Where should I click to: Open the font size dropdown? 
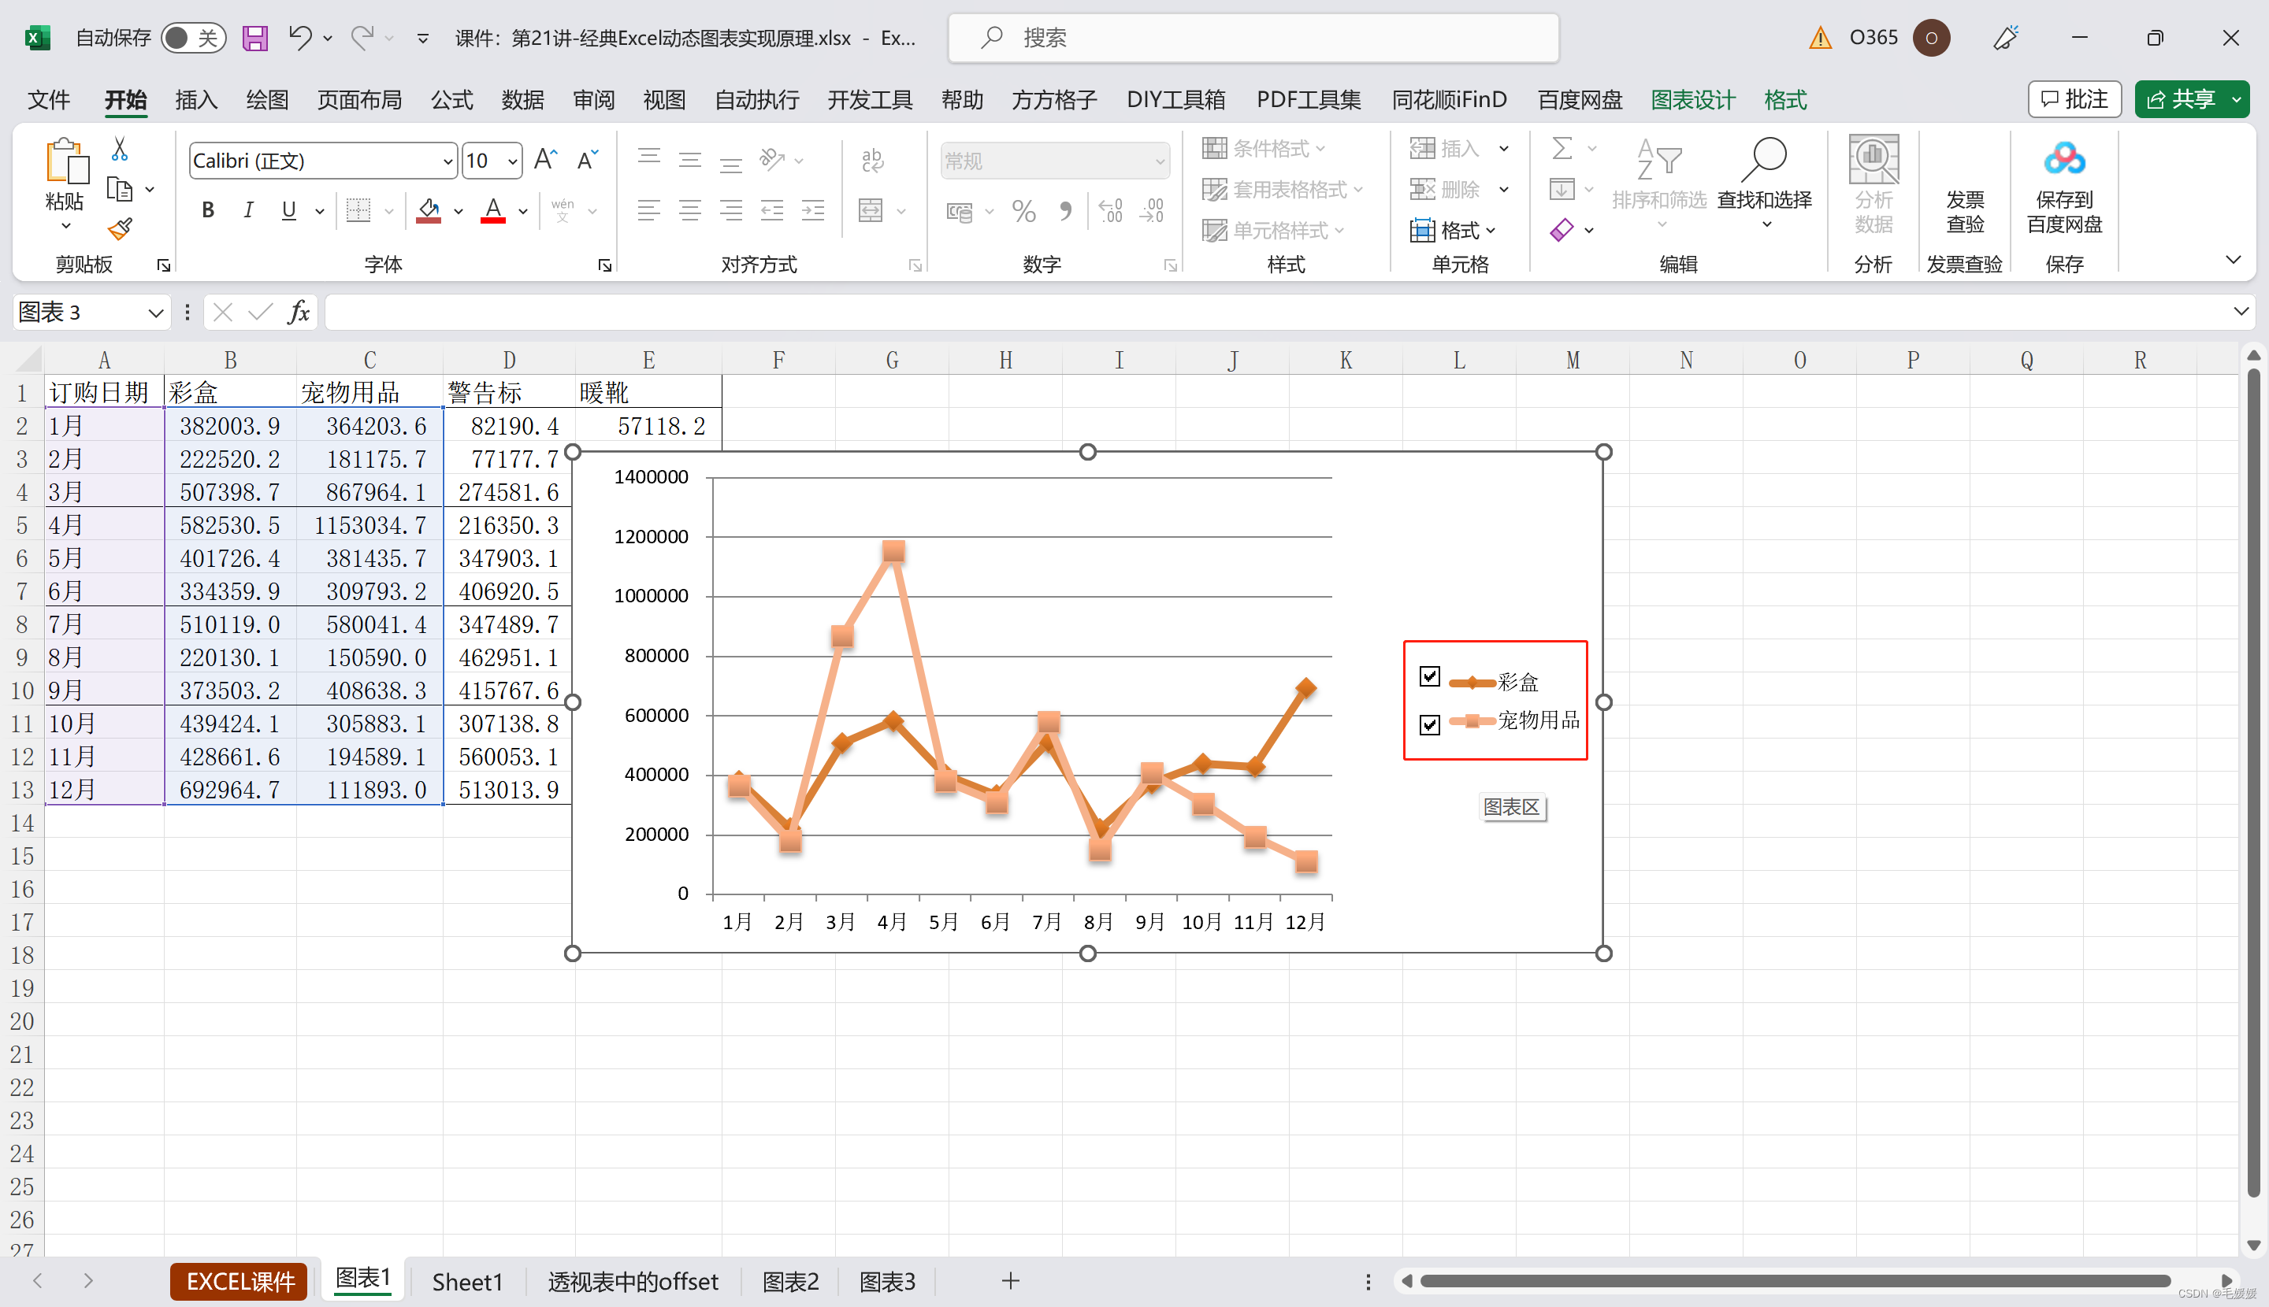click(512, 161)
